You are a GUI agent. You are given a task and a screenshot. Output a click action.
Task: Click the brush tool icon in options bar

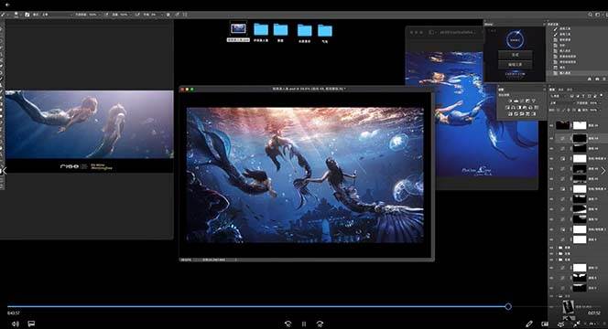[3, 15]
